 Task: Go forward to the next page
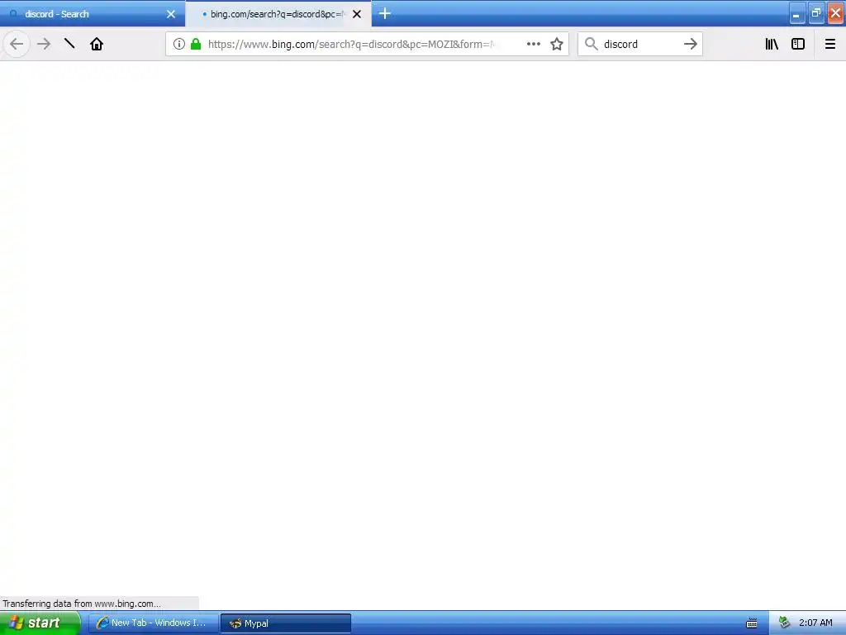click(x=44, y=44)
